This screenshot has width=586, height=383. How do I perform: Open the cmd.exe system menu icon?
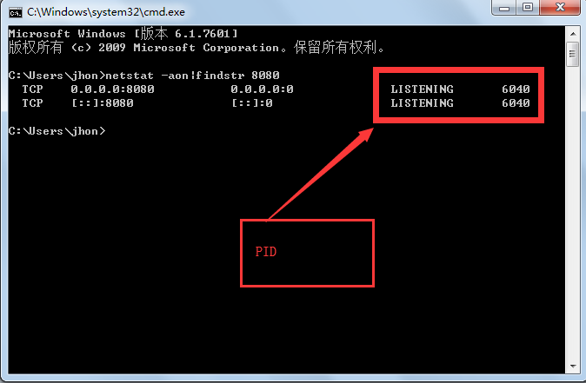pyautogui.click(x=16, y=13)
